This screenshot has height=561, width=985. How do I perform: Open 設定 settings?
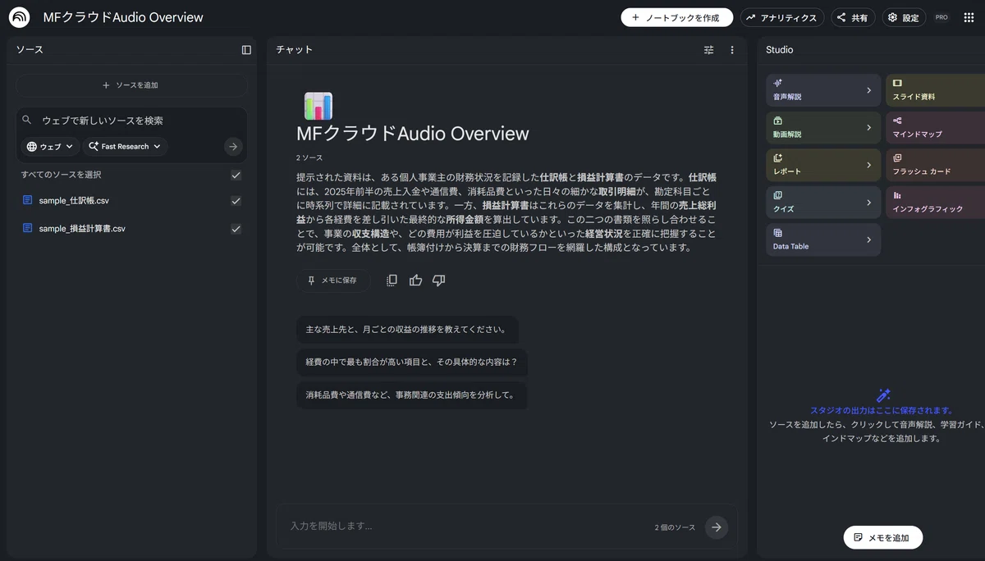(x=904, y=17)
